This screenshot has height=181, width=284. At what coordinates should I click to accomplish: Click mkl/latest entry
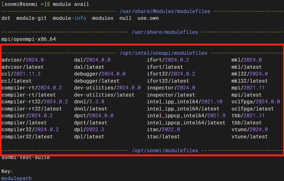[x=246, y=67]
